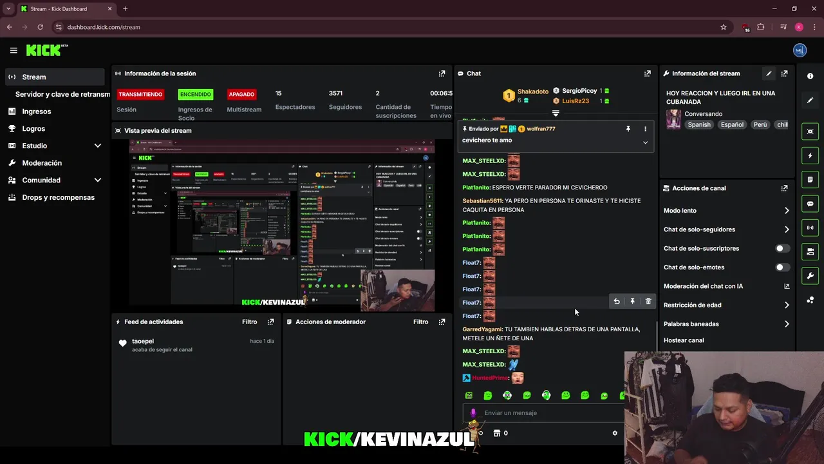This screenshot has width=824, height=464.
Task: Toggle the chat bubble icon in right sidebar
Action: coord(810,204)
